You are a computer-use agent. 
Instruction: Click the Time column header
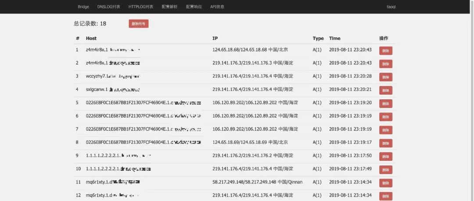pos(334,39)
